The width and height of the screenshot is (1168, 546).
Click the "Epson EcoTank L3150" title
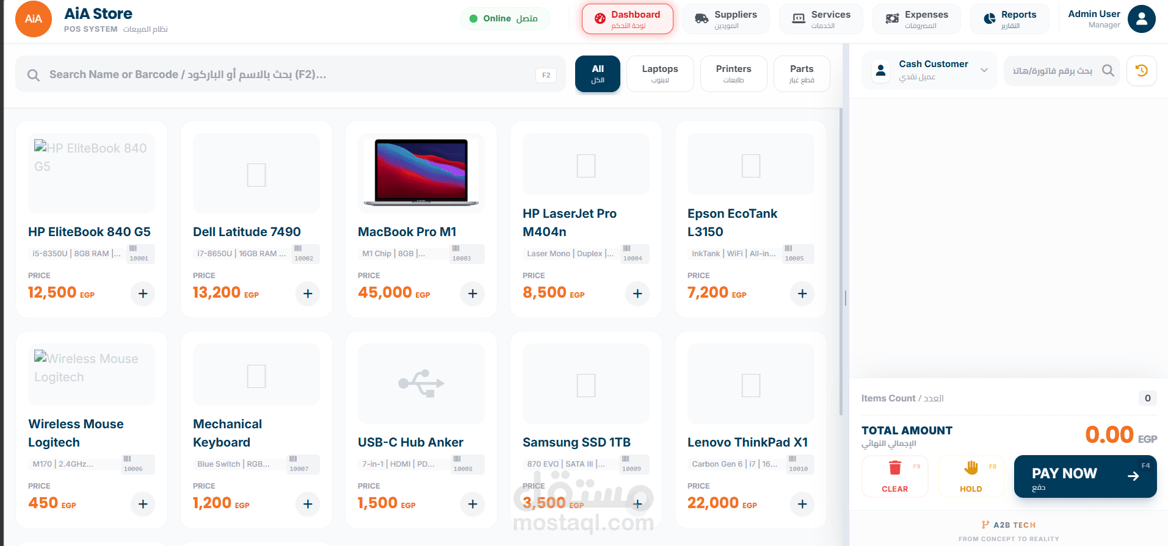click(732, 223)
